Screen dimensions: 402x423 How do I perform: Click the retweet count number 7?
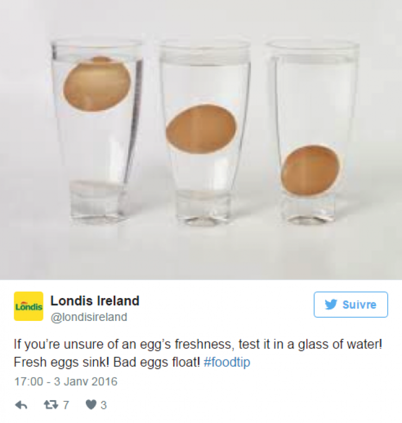[x=65, y=405]
